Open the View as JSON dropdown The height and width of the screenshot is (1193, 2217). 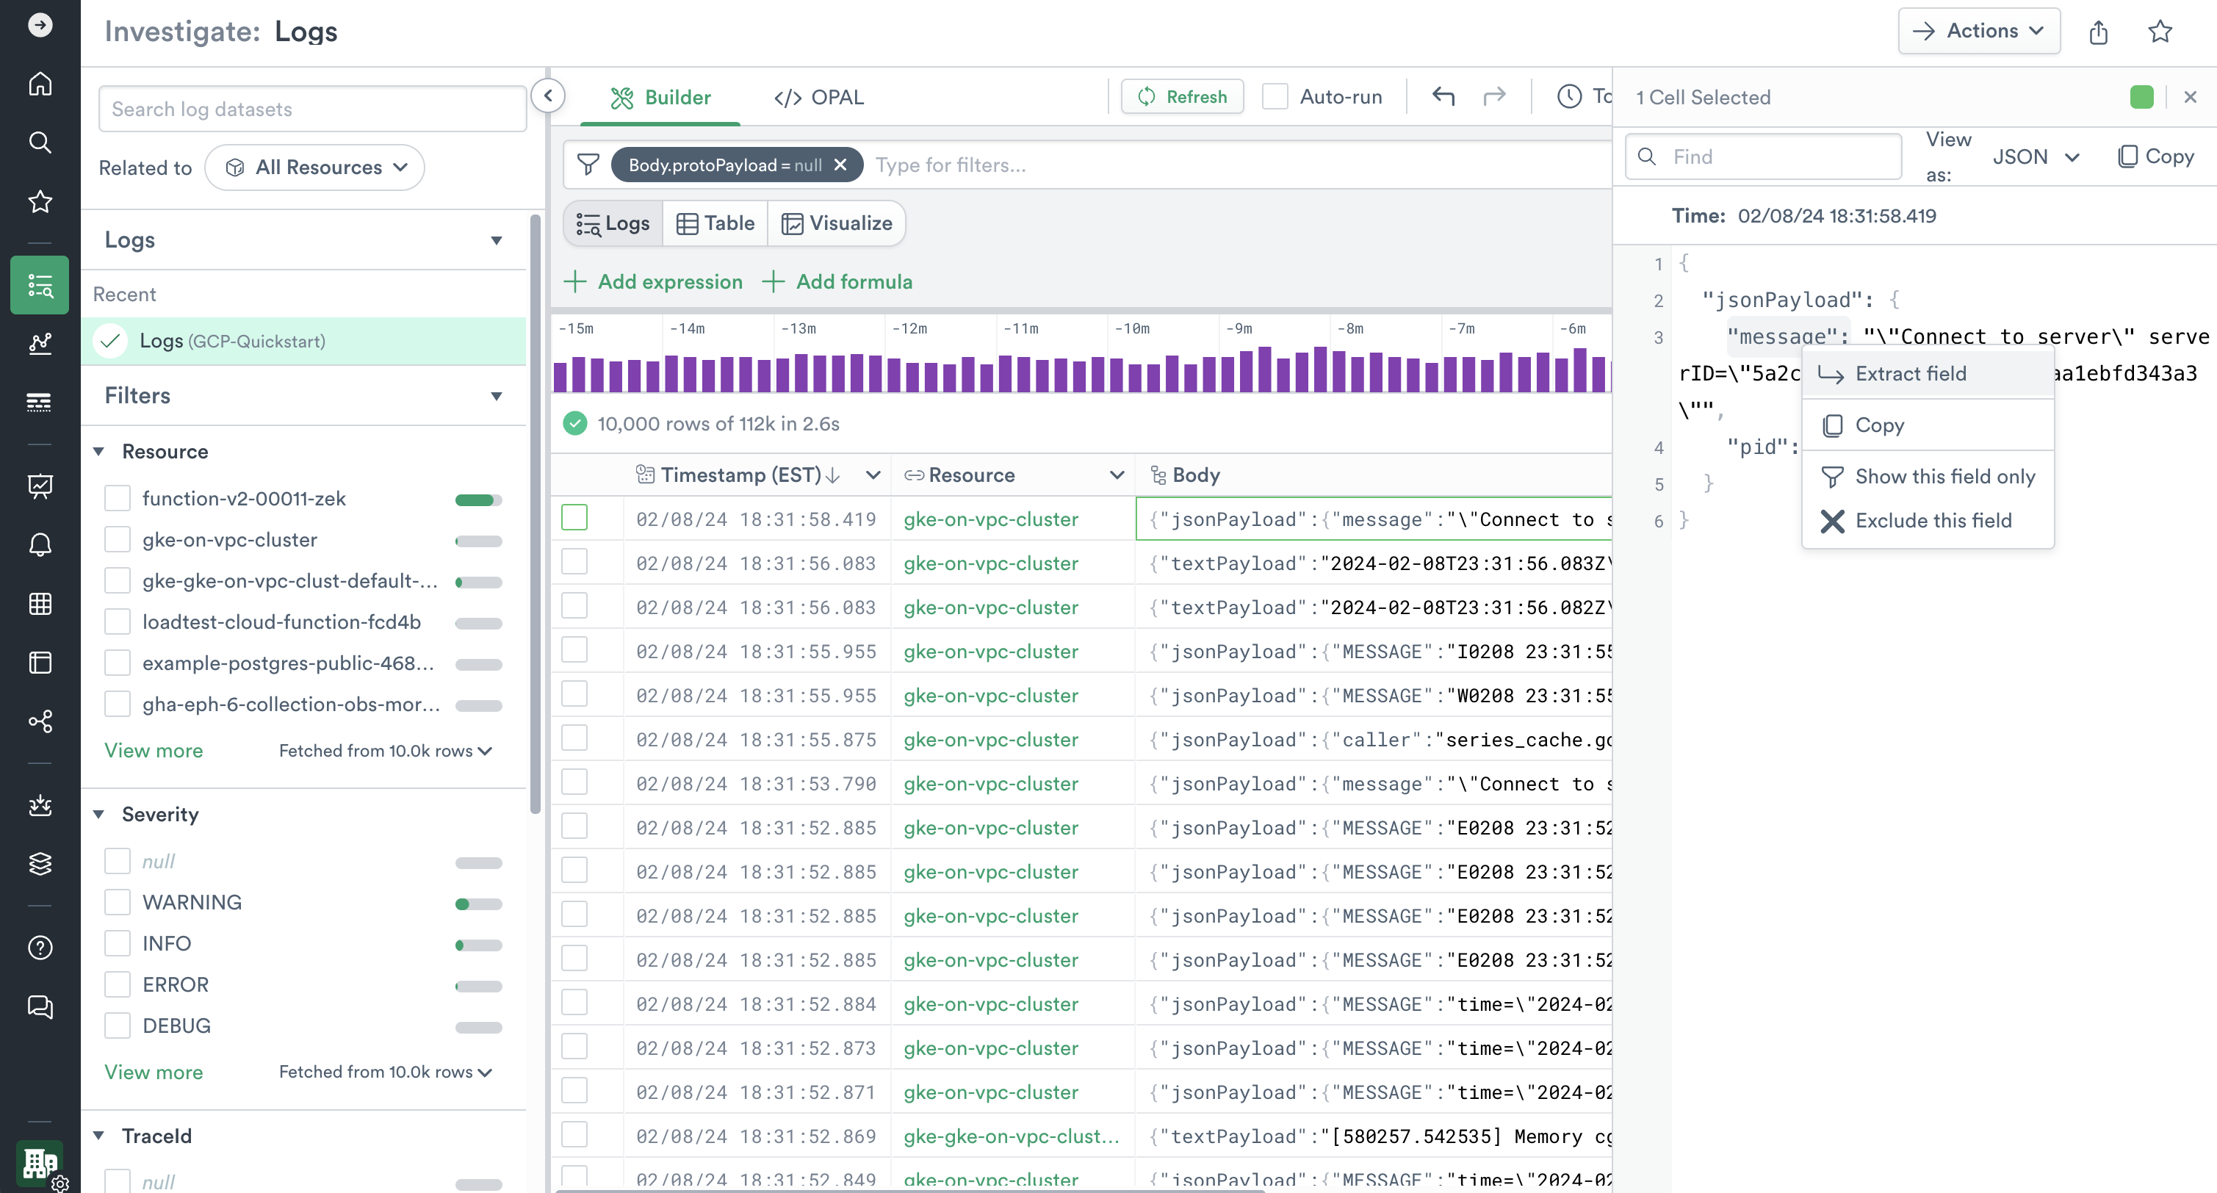coord(2036,156)
